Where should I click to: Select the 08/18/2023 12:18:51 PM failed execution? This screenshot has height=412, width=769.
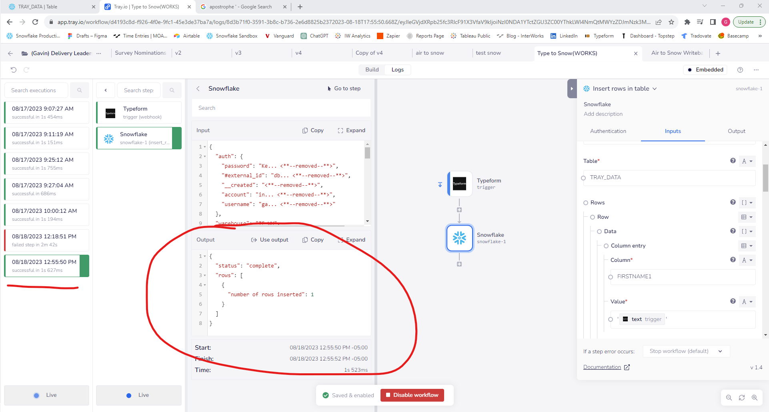point(46,240)
